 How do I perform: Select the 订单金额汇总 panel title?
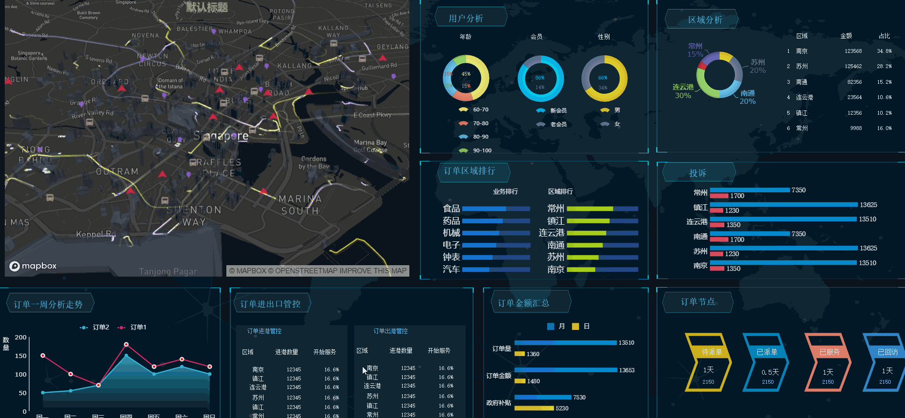coord(523,303)
